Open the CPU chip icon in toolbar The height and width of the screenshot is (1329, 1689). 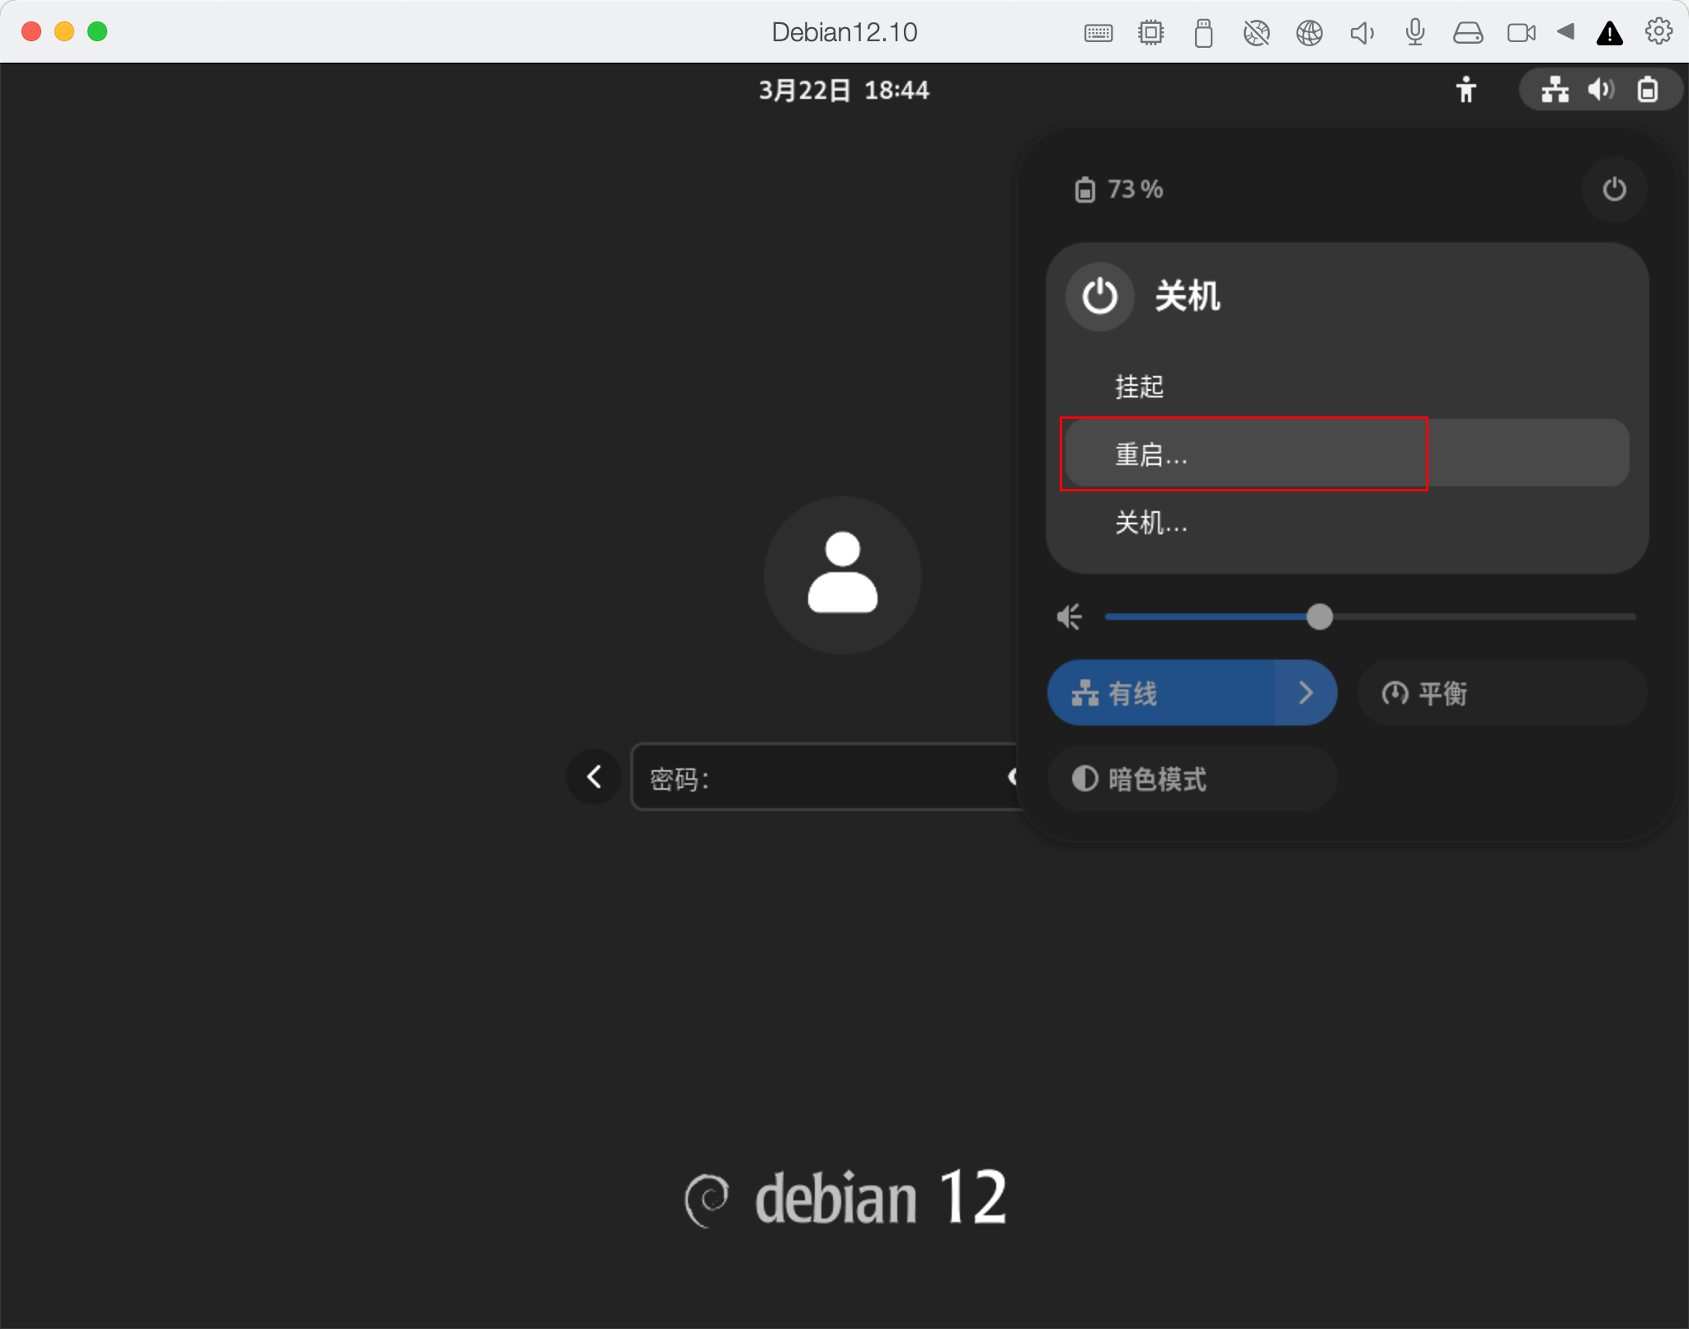1150,33
